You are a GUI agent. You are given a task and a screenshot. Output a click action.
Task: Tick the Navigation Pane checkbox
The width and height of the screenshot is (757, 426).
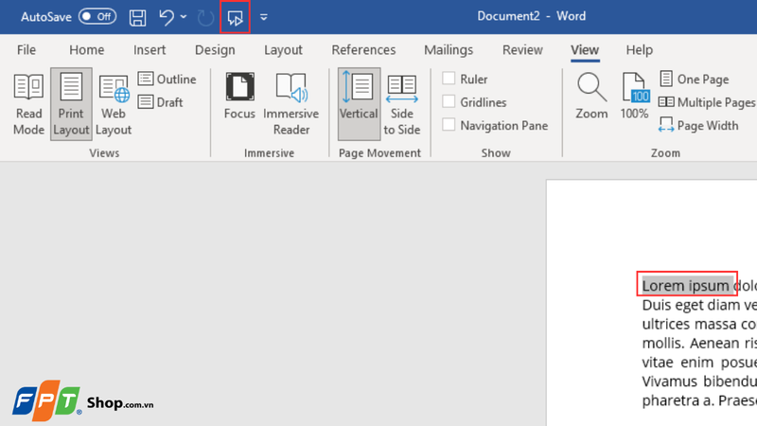tap(449, 125)
